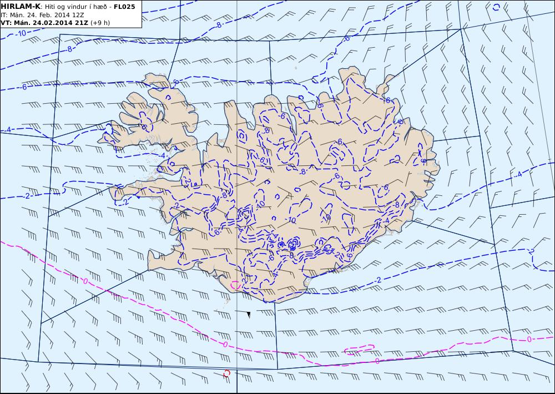Screen dimensions: 555x394
Task: Click the elongated closed magenta contour over southern sea
Action: coord(359,350)
